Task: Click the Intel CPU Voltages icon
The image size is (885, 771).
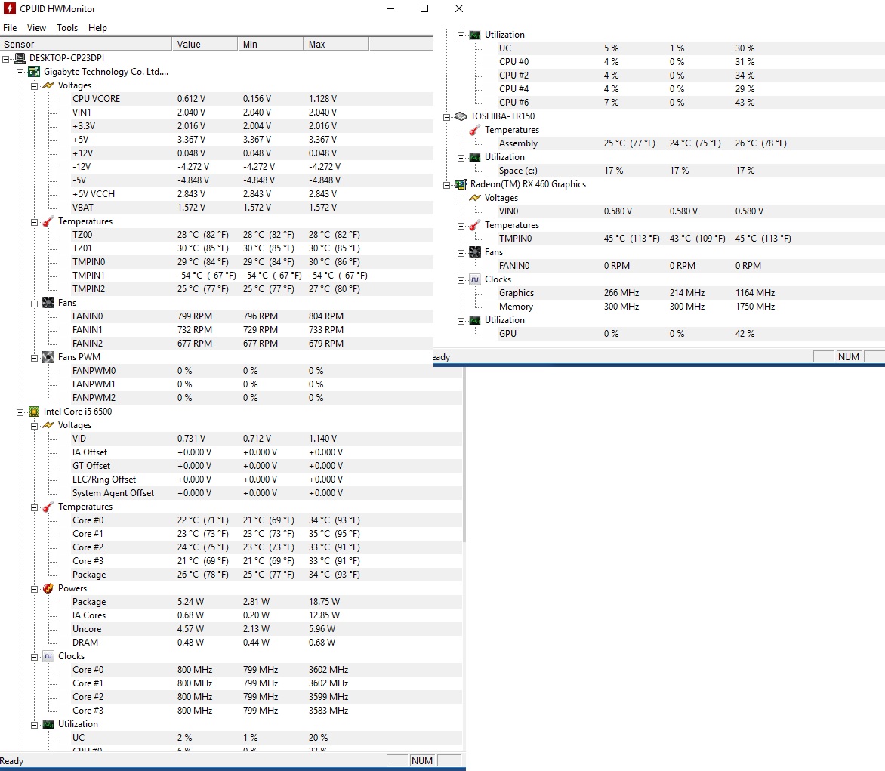Action: 48,425
